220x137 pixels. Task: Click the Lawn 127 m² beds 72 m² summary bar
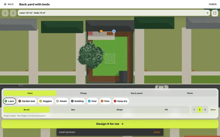pyautogui.click(x=114, y=13)
